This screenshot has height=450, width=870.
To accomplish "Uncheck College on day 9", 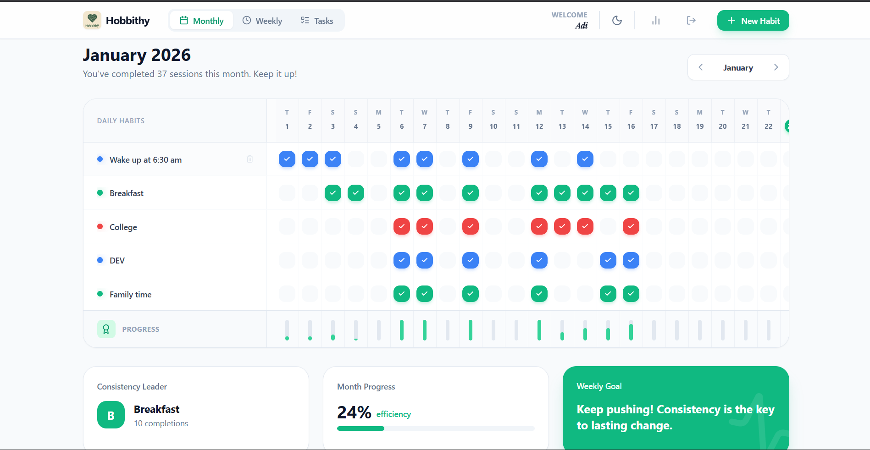I will 471,226.
